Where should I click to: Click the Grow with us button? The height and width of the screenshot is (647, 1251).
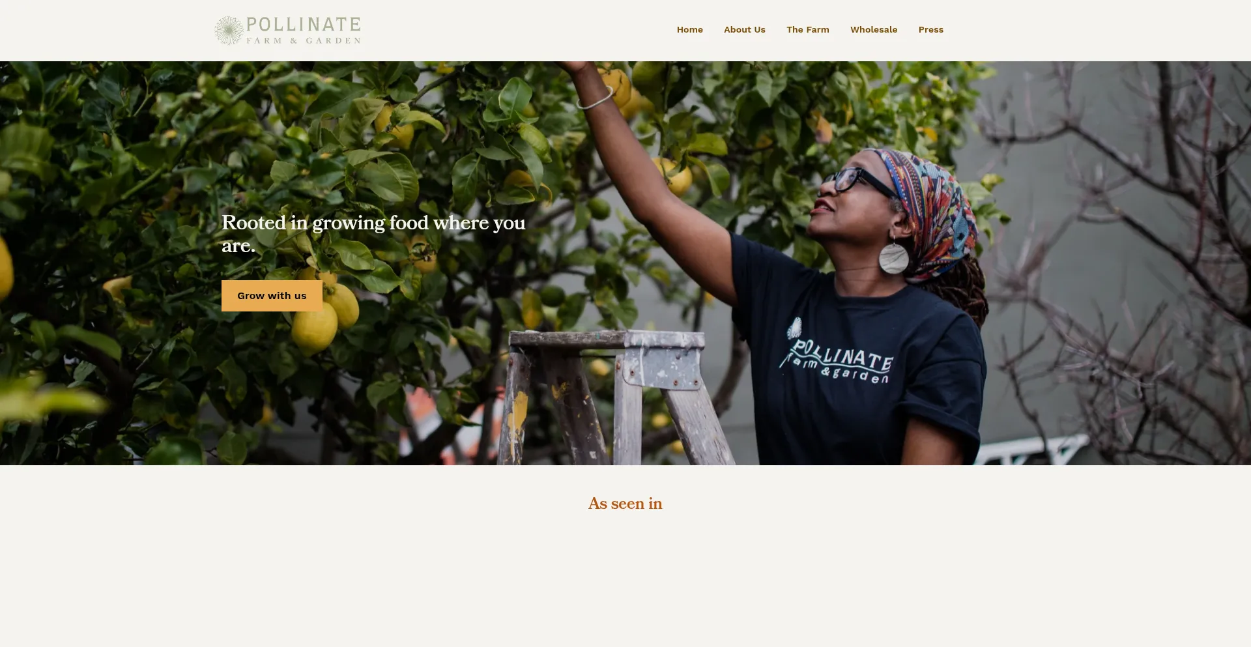(x=272, y=296)
